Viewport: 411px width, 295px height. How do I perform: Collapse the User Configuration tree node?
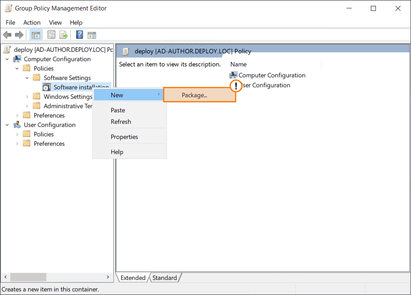coord(7,125)
